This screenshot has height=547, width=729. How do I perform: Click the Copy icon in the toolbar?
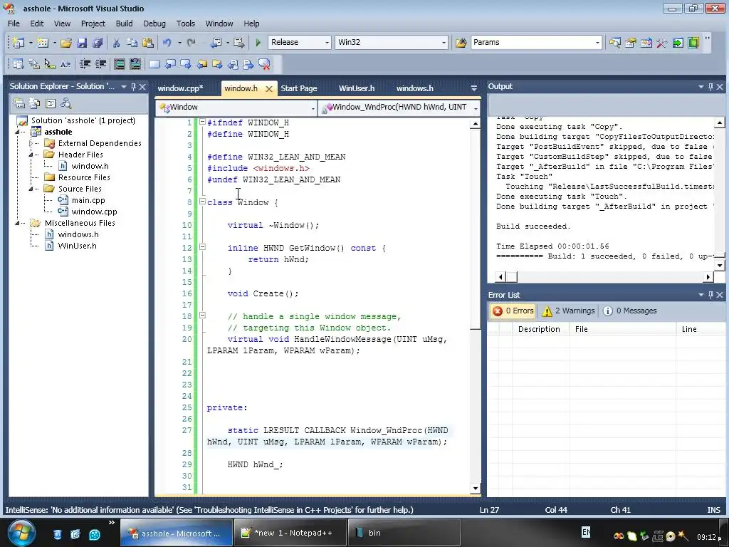coord(132,42)
